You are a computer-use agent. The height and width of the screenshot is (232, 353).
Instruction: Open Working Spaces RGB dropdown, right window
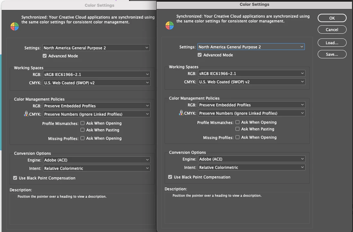pos(252,73)
